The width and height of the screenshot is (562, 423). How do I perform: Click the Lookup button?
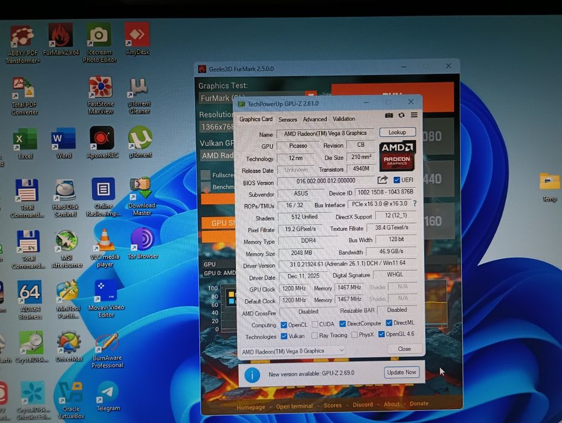coord(397,133)
